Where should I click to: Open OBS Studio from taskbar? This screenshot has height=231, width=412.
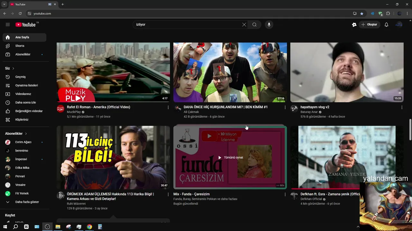click(x=47, y=227)
